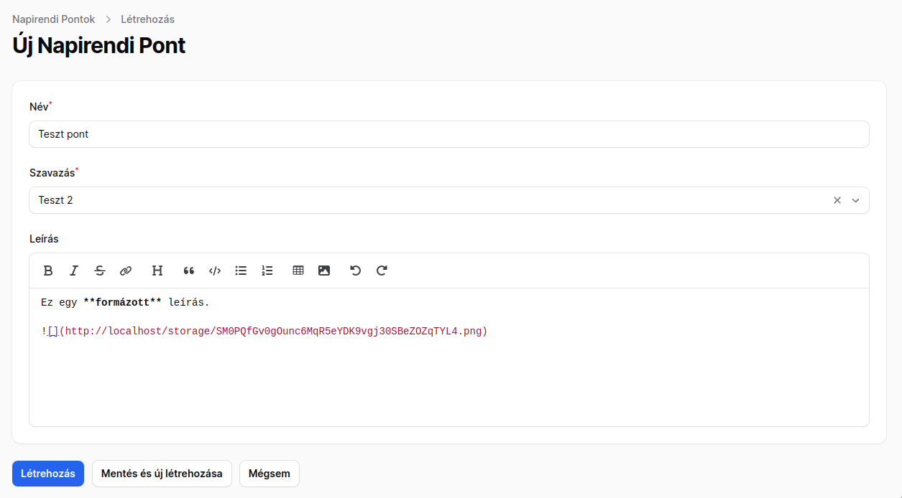Attach an image with the picture icon
902x498 pixels.
click(x=324, y=271)
